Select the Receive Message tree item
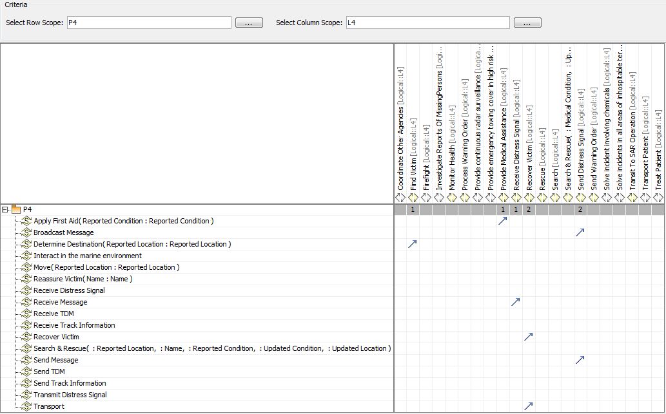This screenshot has height=414, width=666. (62, 302)
